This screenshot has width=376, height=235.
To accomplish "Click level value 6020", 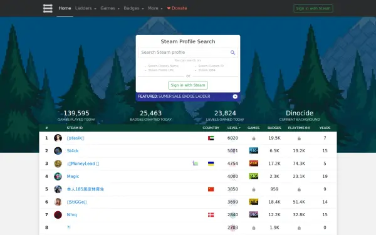I will (x=232, y=138).
